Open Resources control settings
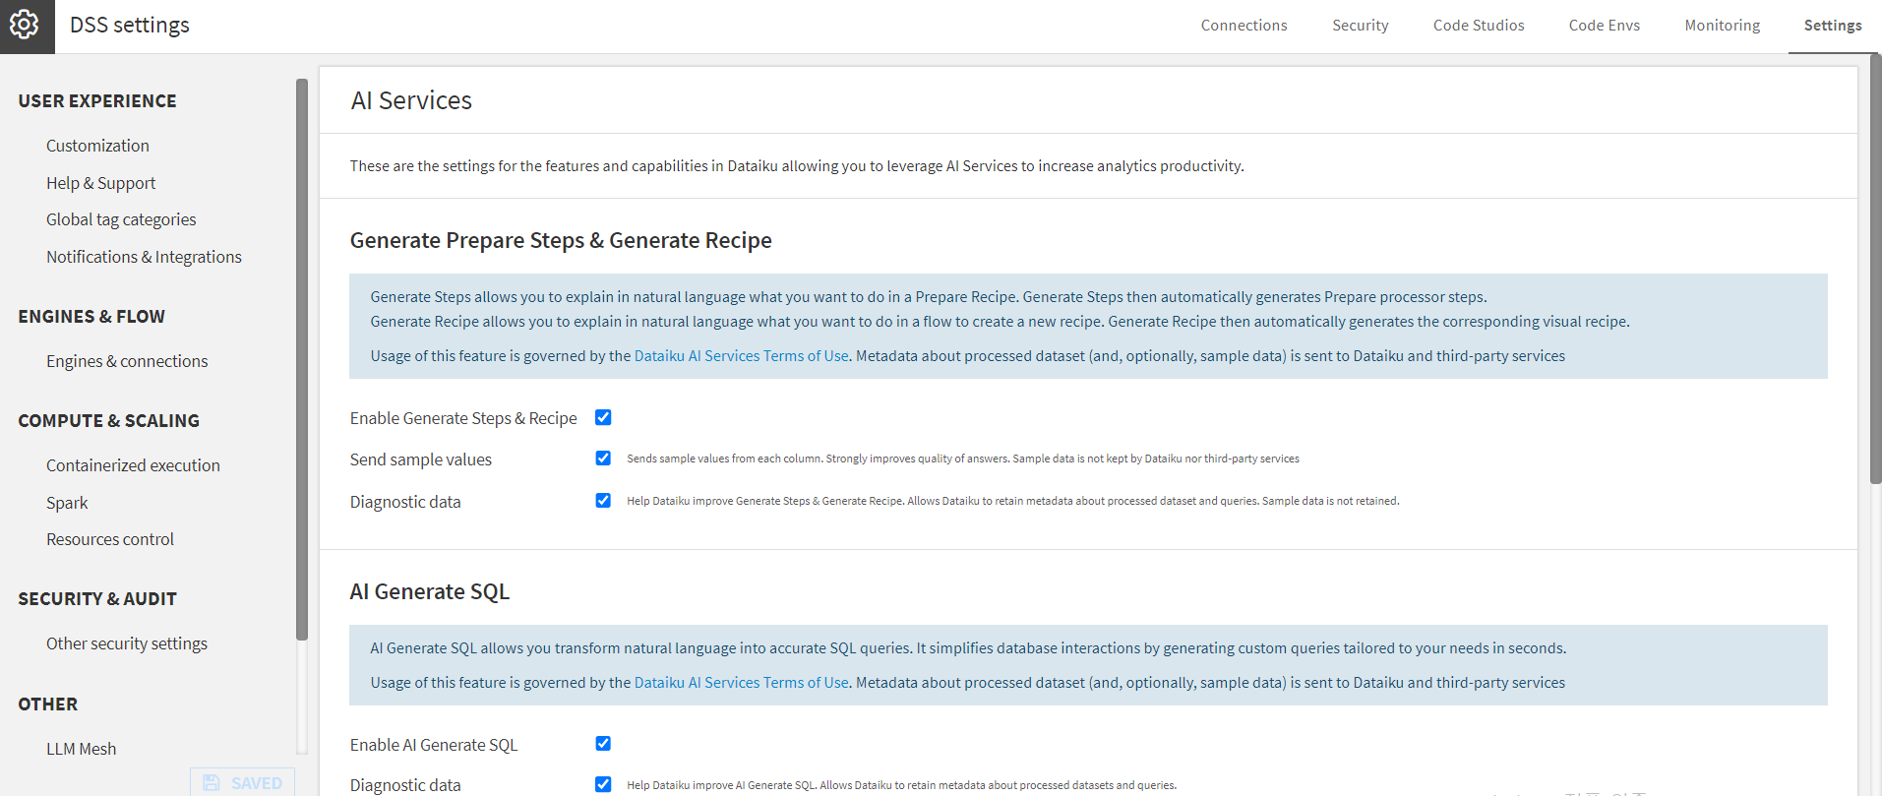 click(110, 539)
